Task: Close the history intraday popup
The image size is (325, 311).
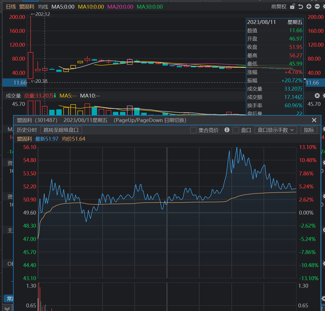Action: click(314, 120)
